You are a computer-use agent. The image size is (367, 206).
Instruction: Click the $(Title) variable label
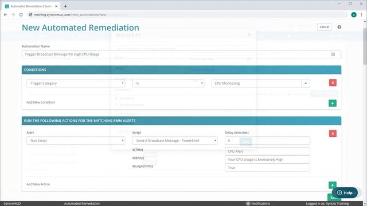[x=138, y=150]
